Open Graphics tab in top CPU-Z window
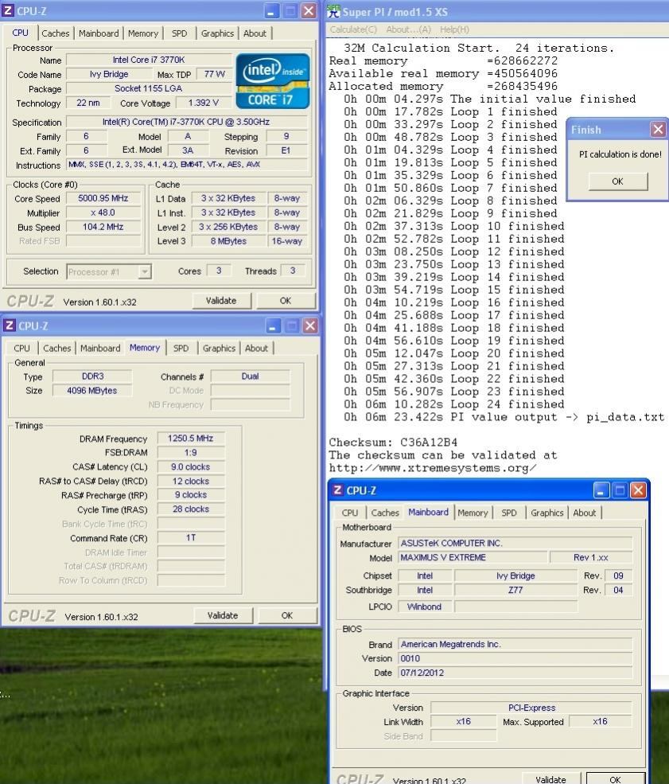669x784 pixels. click(217, 33)
